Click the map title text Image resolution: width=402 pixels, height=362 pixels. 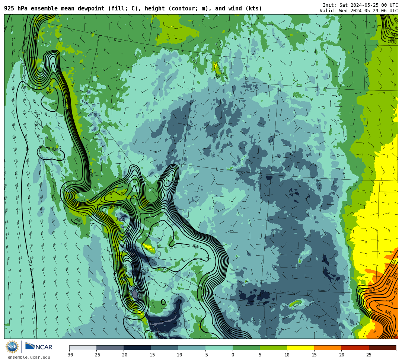tap(133, 9)
